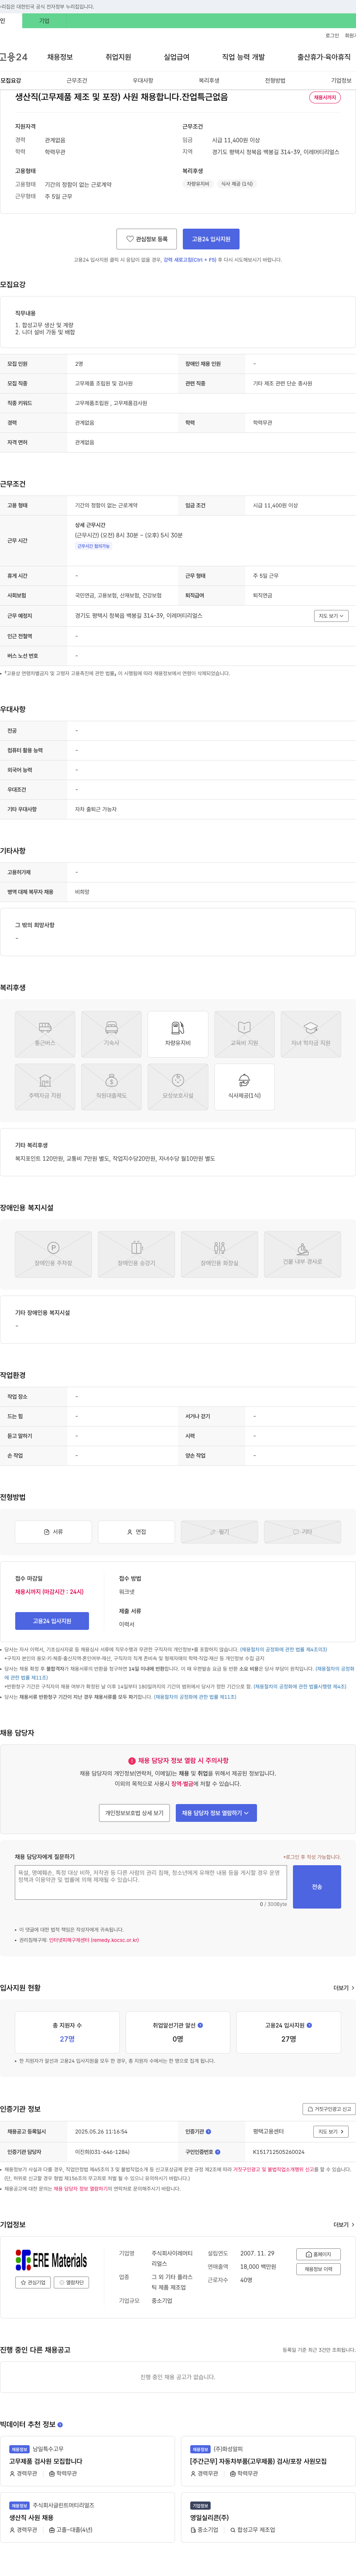Click 고용24 입사지원 under 접수 마감일
356x2576 pixels.
(x=52, y=1621)
